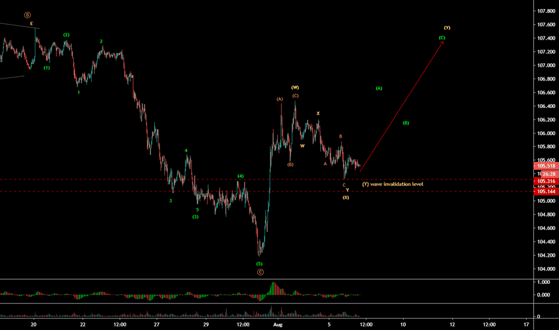Screen dimensions: 559x330
Task: Click date 10 on the time axis
Action: pyautogui.click(x=403, y=325)
